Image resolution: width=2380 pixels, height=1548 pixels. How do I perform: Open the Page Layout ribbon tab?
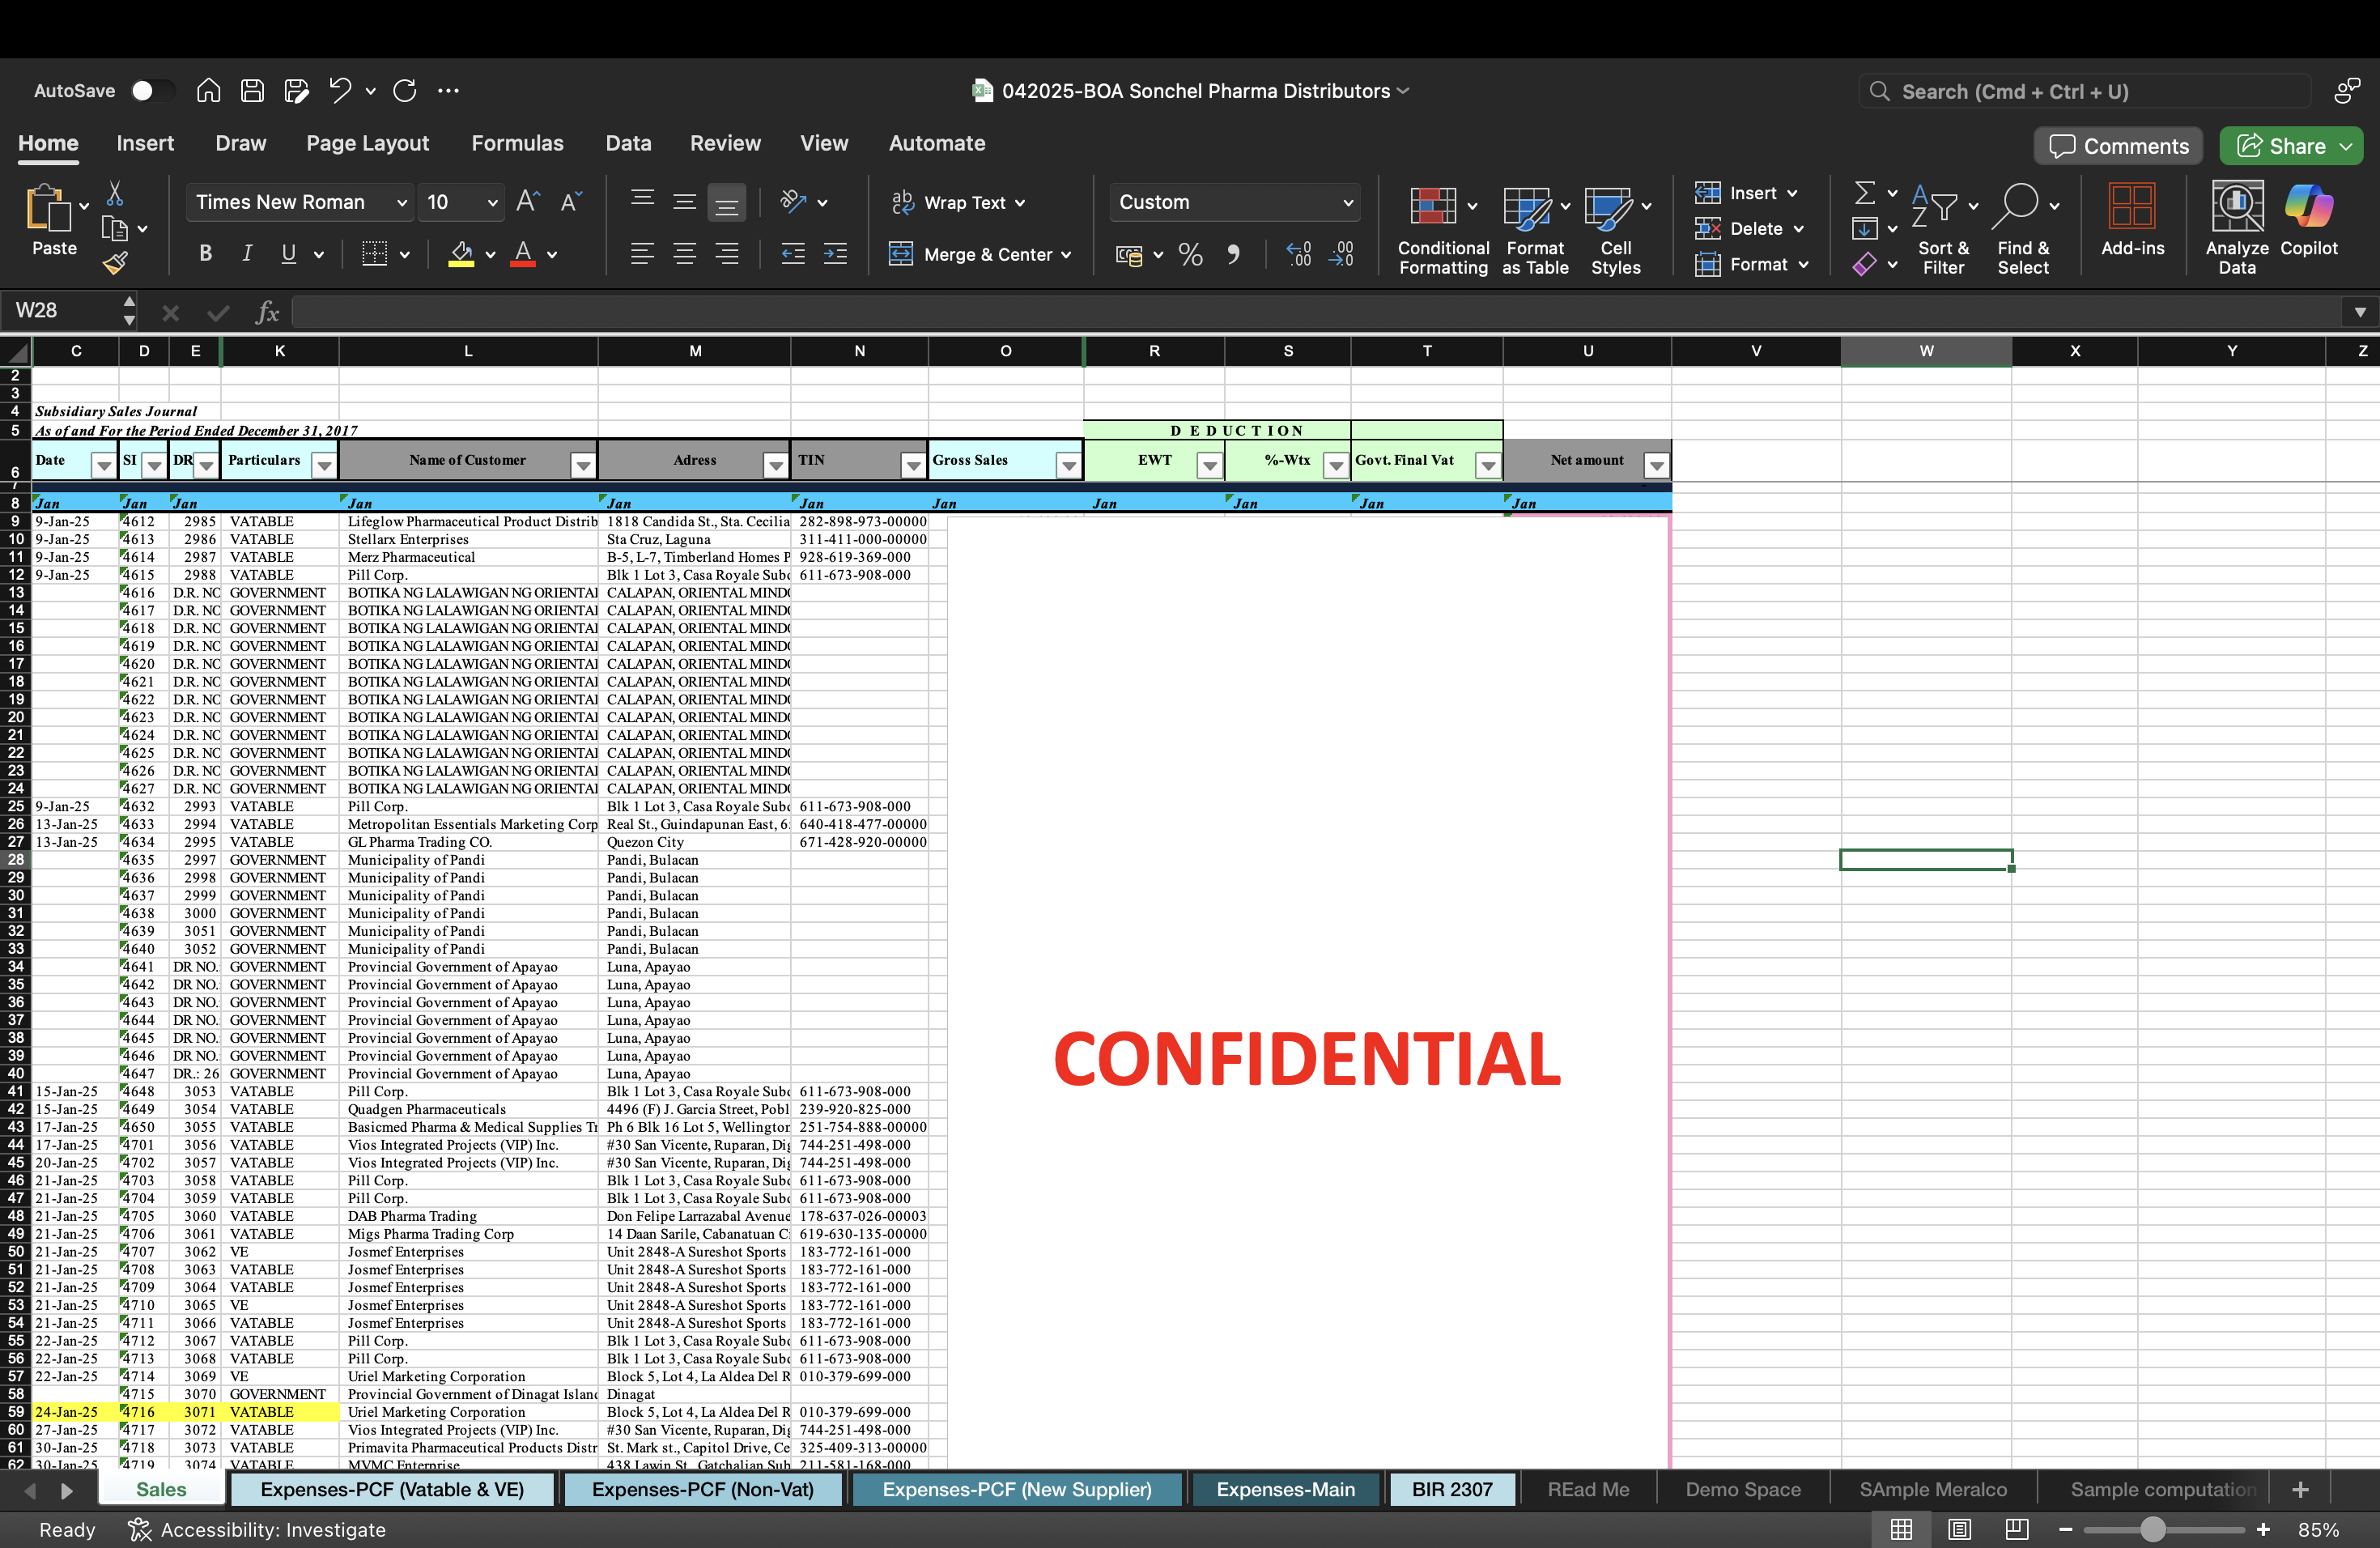367,143
